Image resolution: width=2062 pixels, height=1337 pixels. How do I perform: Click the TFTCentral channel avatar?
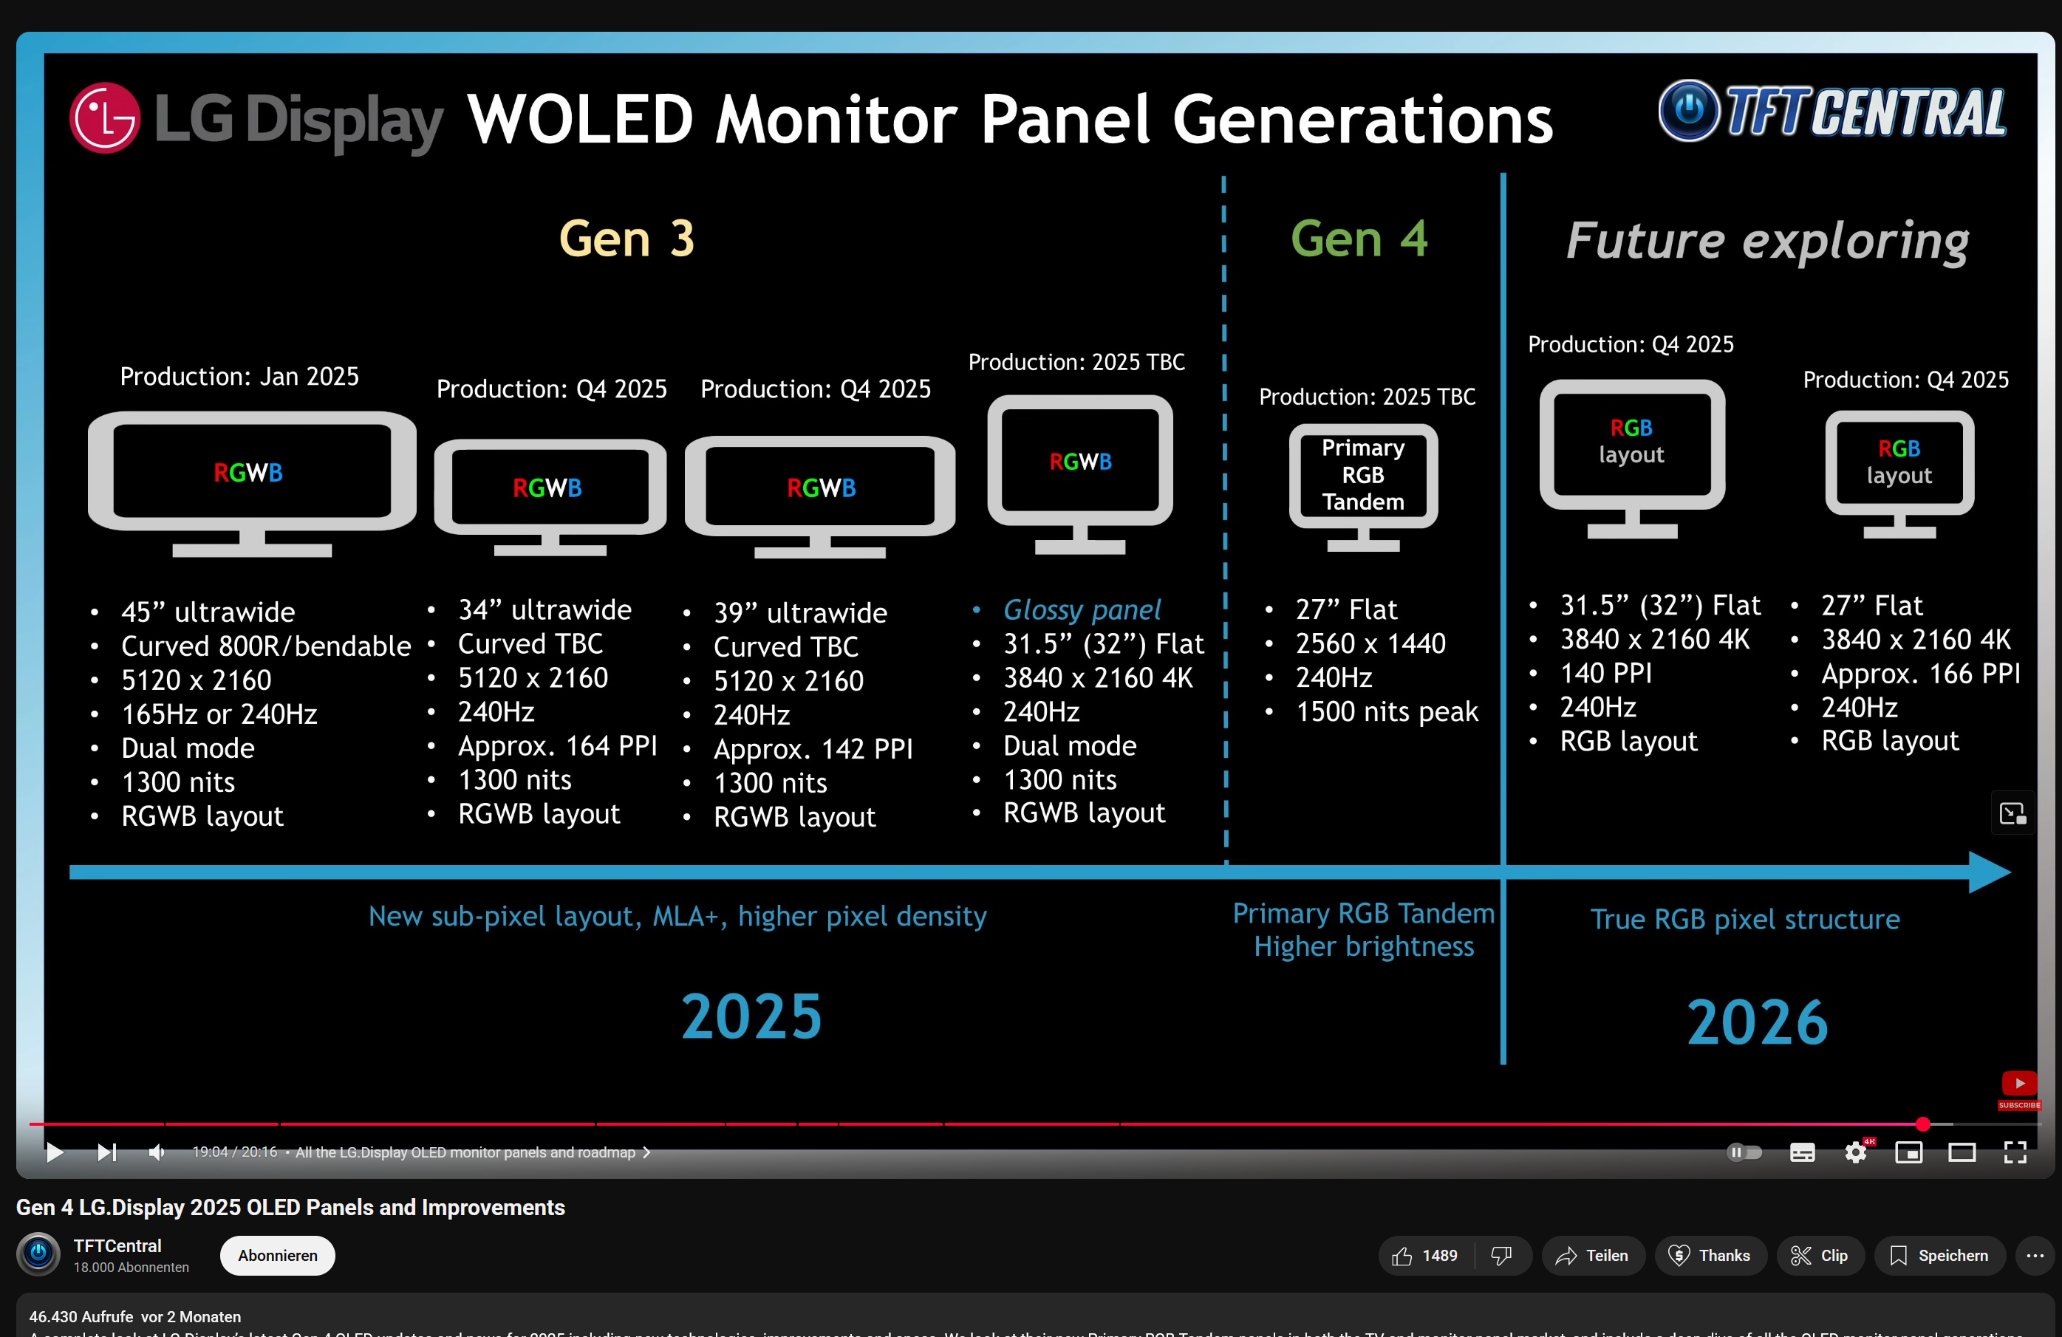coord(37,1255)
